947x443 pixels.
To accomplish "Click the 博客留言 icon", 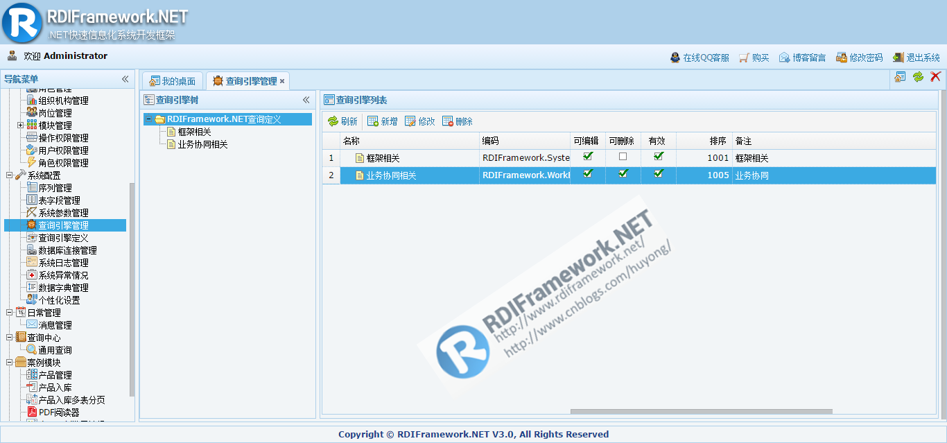I will (x=785, y=58).
